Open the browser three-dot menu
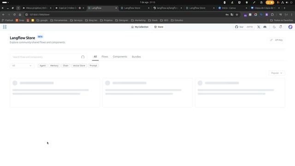This screenshot has width=295, height=166. (x=292, y=14)
